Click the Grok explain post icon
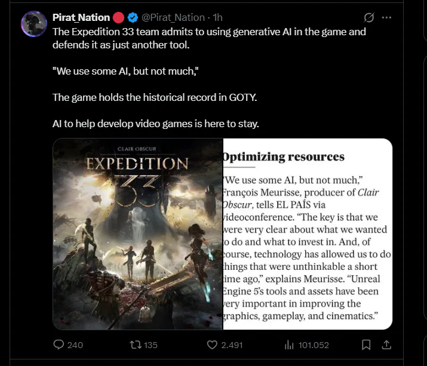427x366 pixels. (368, 17)
